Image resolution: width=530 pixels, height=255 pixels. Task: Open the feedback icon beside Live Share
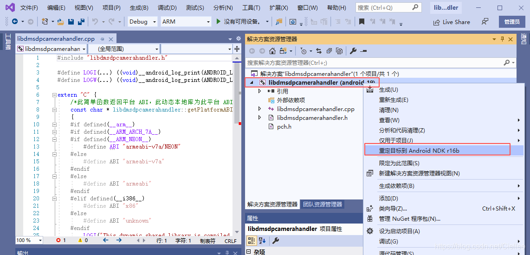point(485,22)
